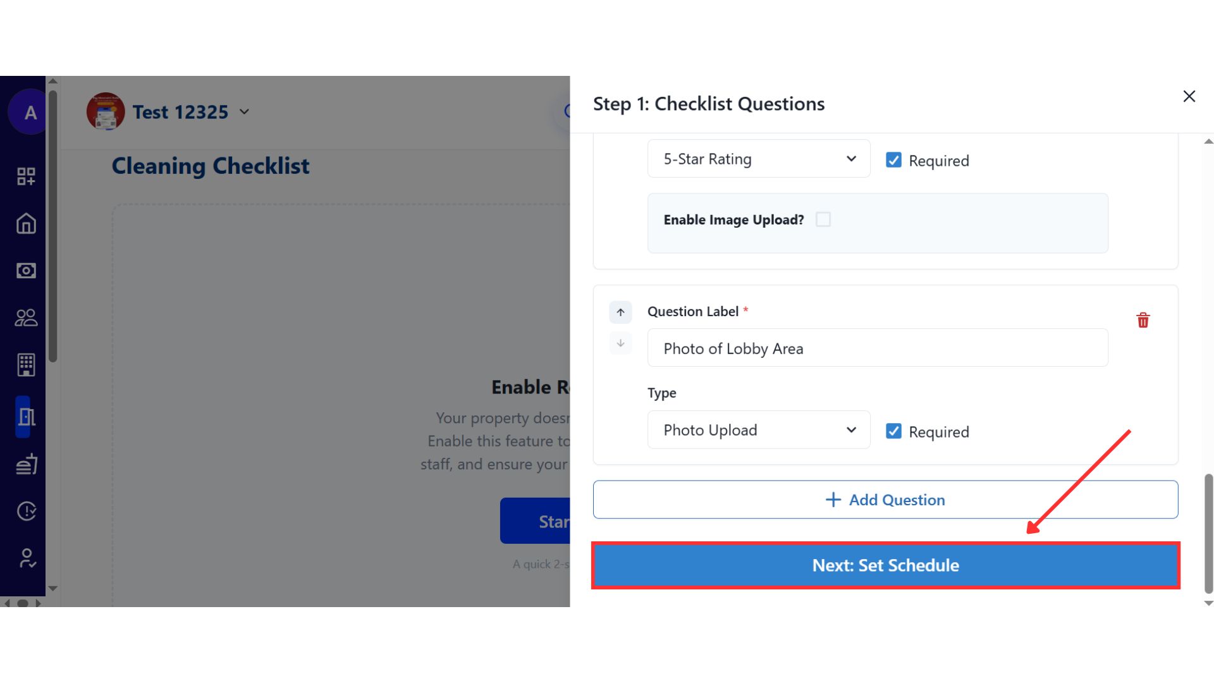
Task: Open the guests people icon in sidebar
Action: point(26,317)
